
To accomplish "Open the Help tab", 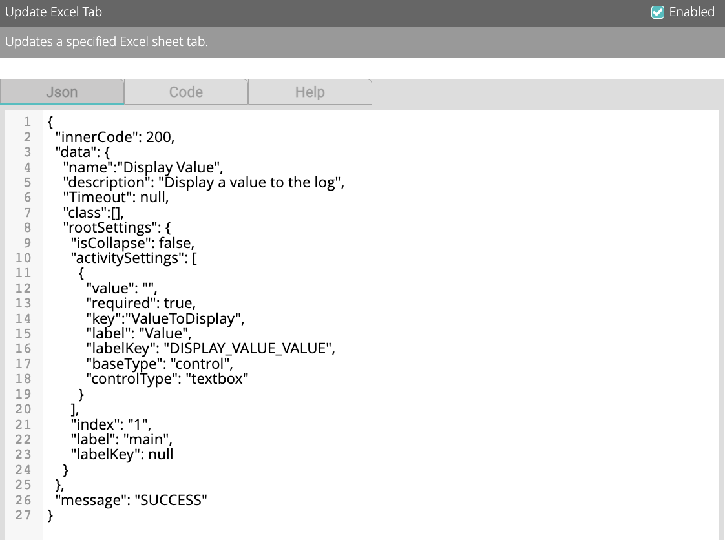I will coord(310,92).
